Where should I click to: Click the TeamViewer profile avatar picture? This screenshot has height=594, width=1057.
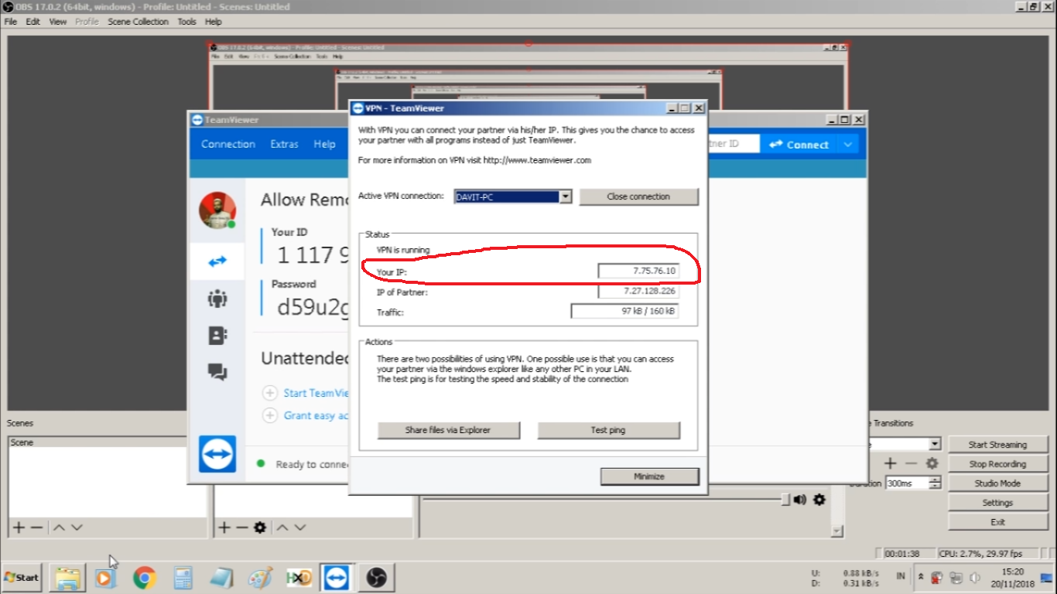(217, 210)
